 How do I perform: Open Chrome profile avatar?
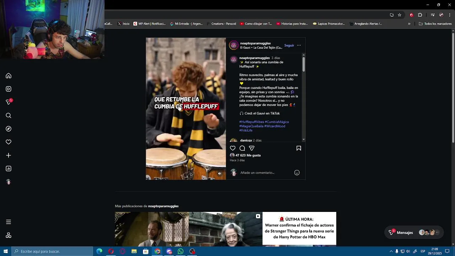[441, 15]
